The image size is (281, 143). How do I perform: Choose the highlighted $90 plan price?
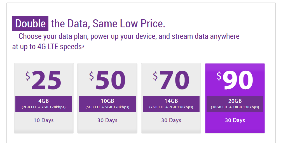pyautogui.click(x=235, y=80)
